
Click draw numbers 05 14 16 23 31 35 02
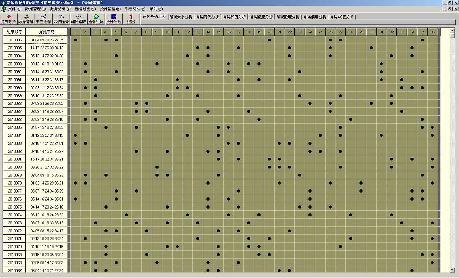coord(47,72)
